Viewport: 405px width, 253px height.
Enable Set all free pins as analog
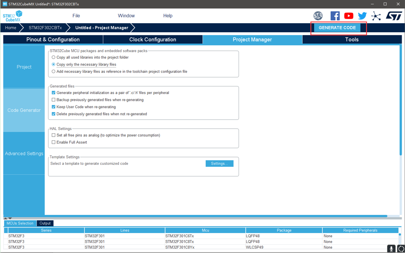click(54, 135)
